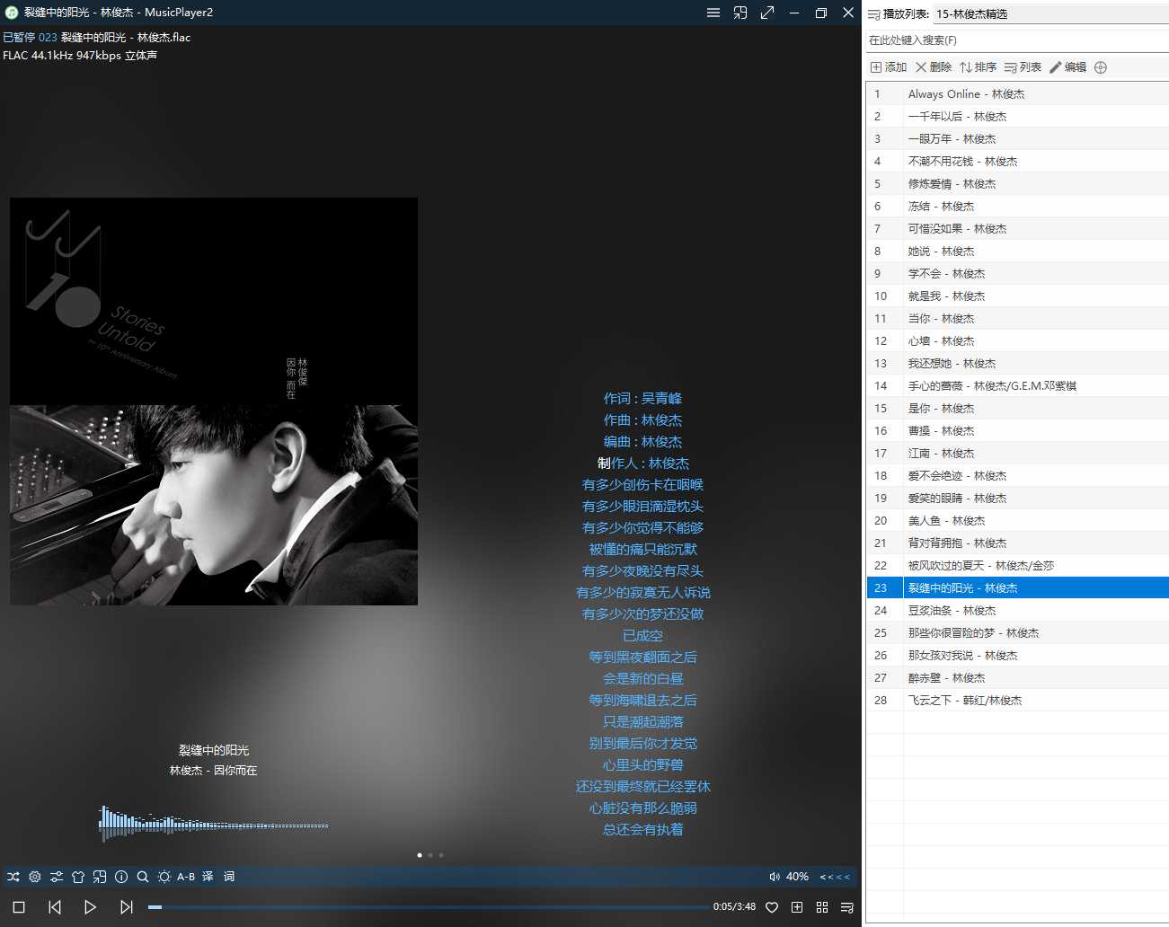Toggle A-B repeat mode

click(x=185, y=877)
